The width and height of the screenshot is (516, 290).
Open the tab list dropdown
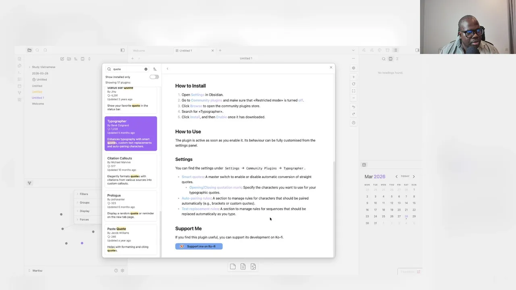353,50
